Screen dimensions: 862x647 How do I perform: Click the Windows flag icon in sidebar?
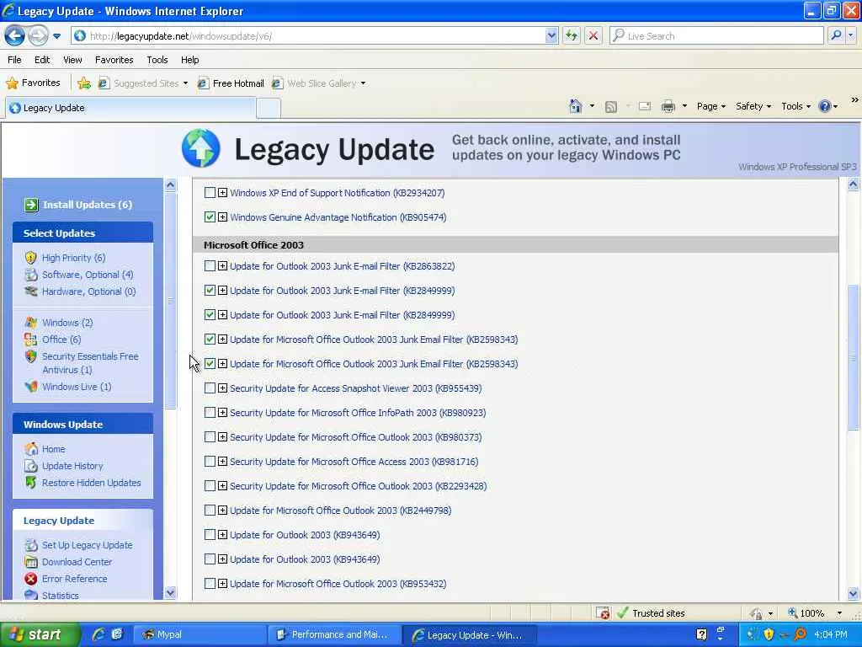(31, 323)
